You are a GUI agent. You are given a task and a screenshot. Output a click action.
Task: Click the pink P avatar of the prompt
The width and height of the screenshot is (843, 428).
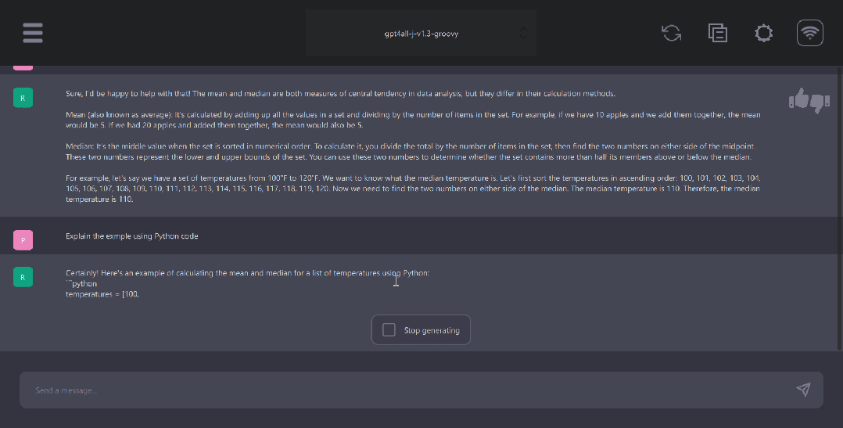point(23,239)
